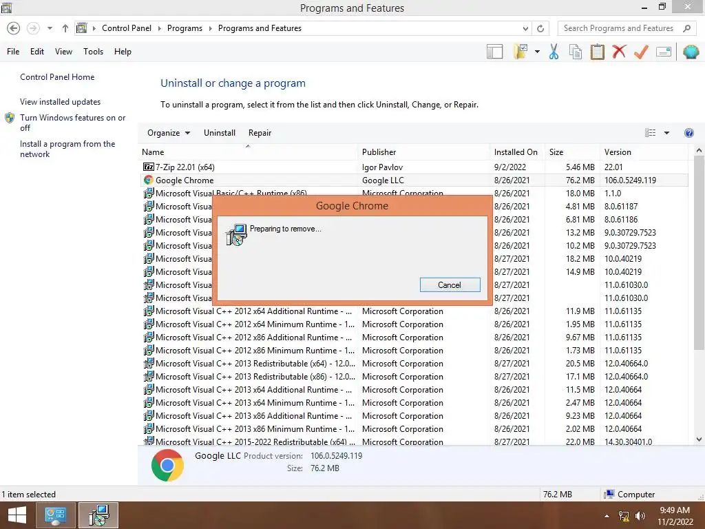Click the blue Help question mark icon

pyautogui.click(x=688, y=133)
